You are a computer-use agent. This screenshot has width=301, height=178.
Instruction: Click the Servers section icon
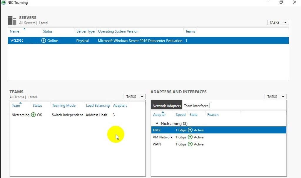pyautogui.click(x=12, y=20)
